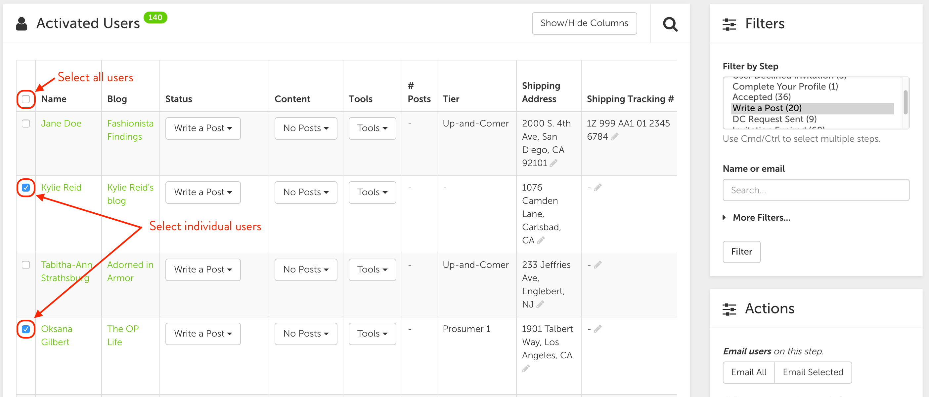Click the Name or email search field

[x=816, y=190]
